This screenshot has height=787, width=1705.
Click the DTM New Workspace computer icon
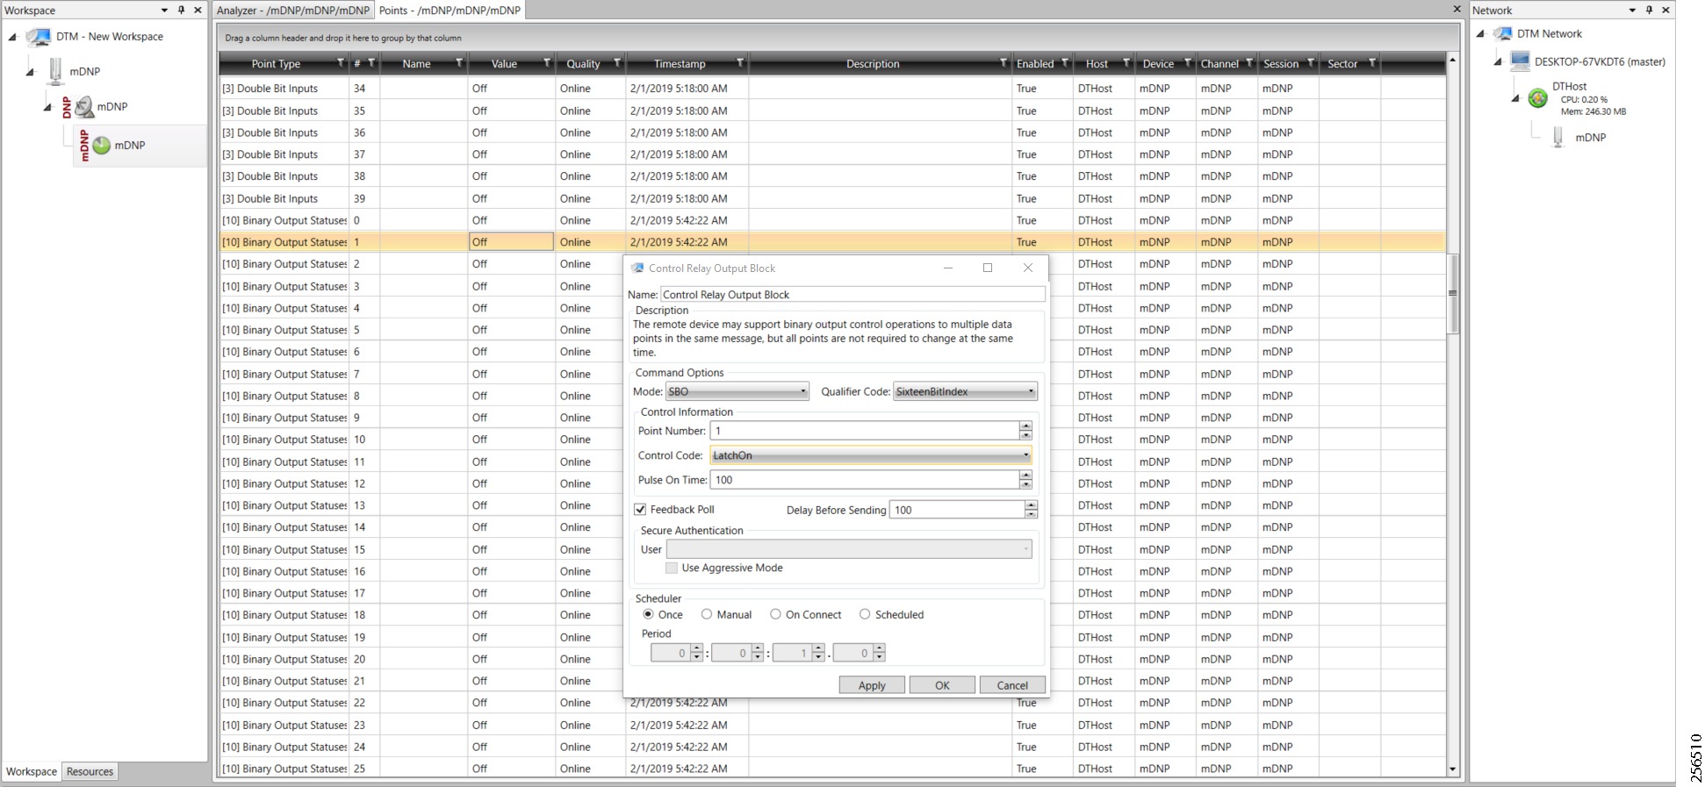click(x=39, y=37)
